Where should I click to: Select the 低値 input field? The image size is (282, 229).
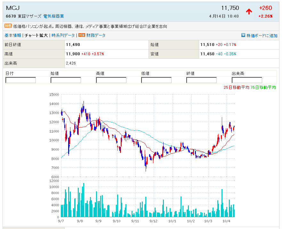click(x=157, y=80)
